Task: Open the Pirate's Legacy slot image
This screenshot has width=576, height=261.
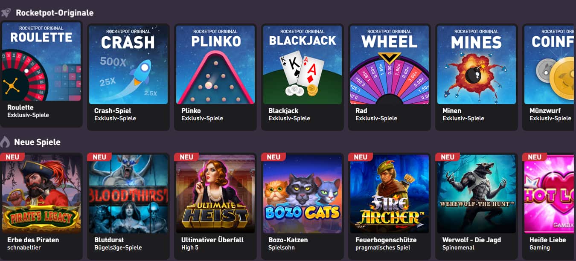Action: click(x=41, y=194)
